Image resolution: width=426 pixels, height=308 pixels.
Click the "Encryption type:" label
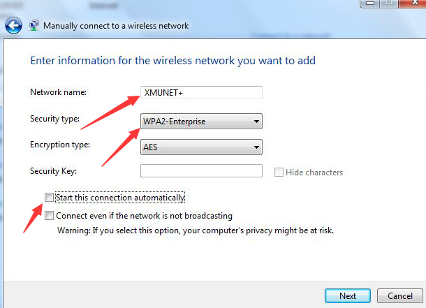pos(60,145)
